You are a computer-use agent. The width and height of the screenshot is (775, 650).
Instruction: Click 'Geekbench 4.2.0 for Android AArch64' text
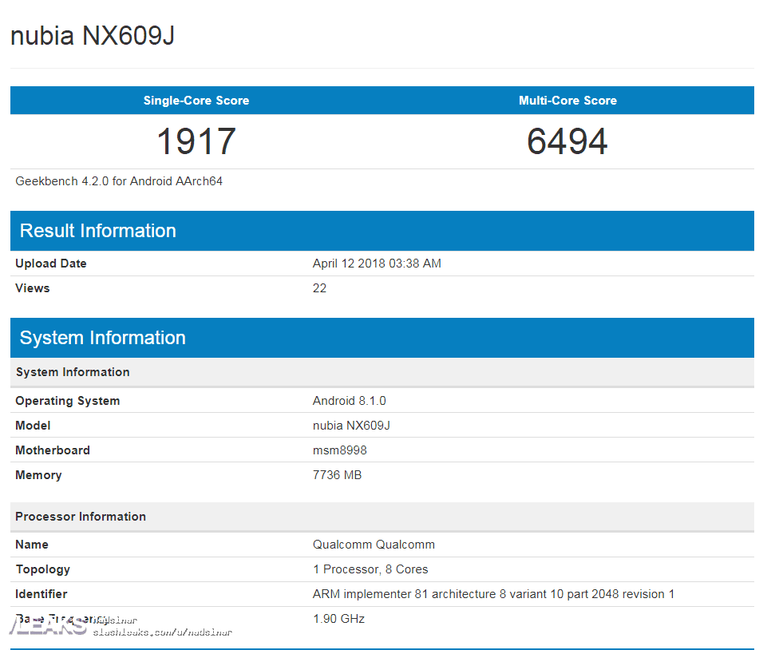(119, 181)
